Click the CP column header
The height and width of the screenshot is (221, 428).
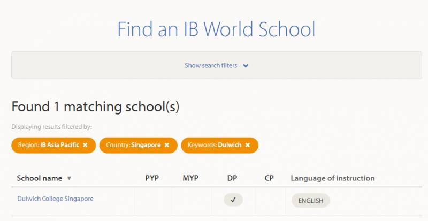click(x=269, y=178)
